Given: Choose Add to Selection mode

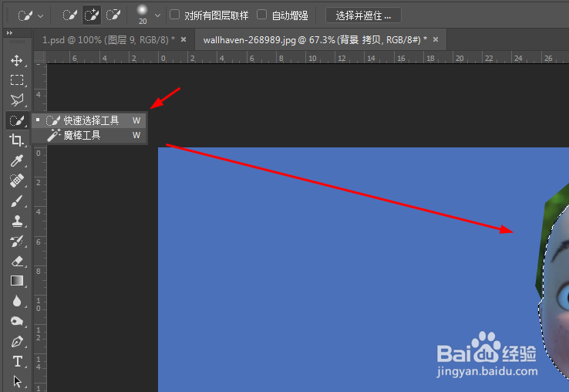Looking at the screenshot, I should pos(92,15).
